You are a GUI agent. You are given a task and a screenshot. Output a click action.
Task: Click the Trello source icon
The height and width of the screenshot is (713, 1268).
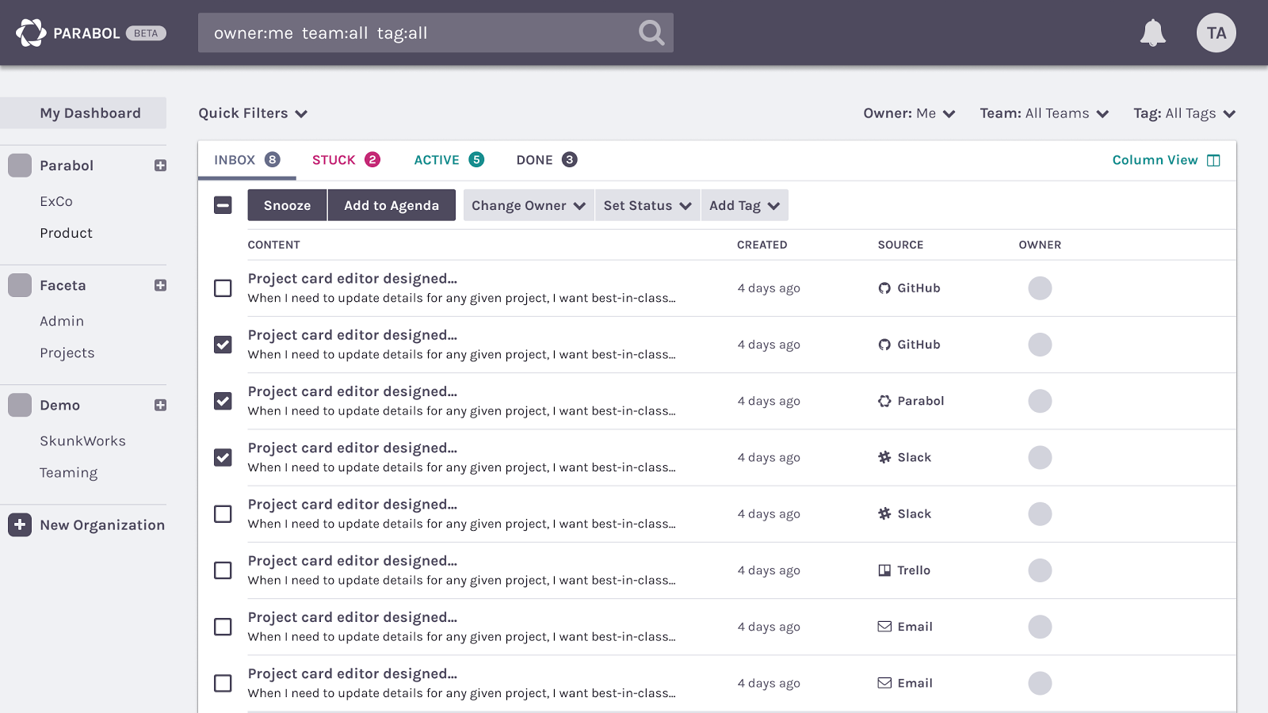(x=884, y=570)
